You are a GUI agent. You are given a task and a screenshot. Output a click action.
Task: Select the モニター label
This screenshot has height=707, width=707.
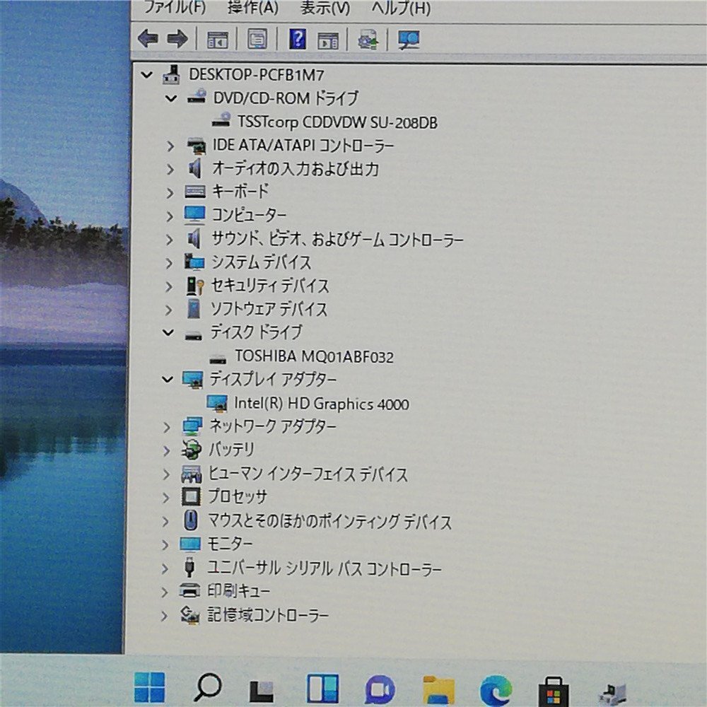(230, 544)
